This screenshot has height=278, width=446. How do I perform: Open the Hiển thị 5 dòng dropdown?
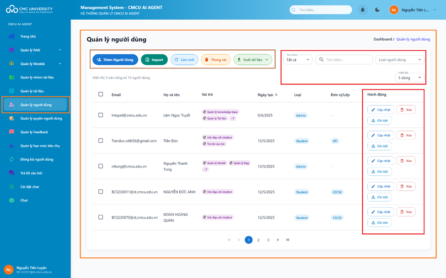coord(409,78)
